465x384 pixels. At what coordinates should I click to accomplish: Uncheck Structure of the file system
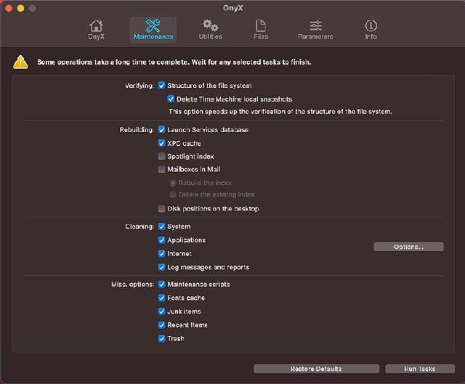tap(162, 86)
